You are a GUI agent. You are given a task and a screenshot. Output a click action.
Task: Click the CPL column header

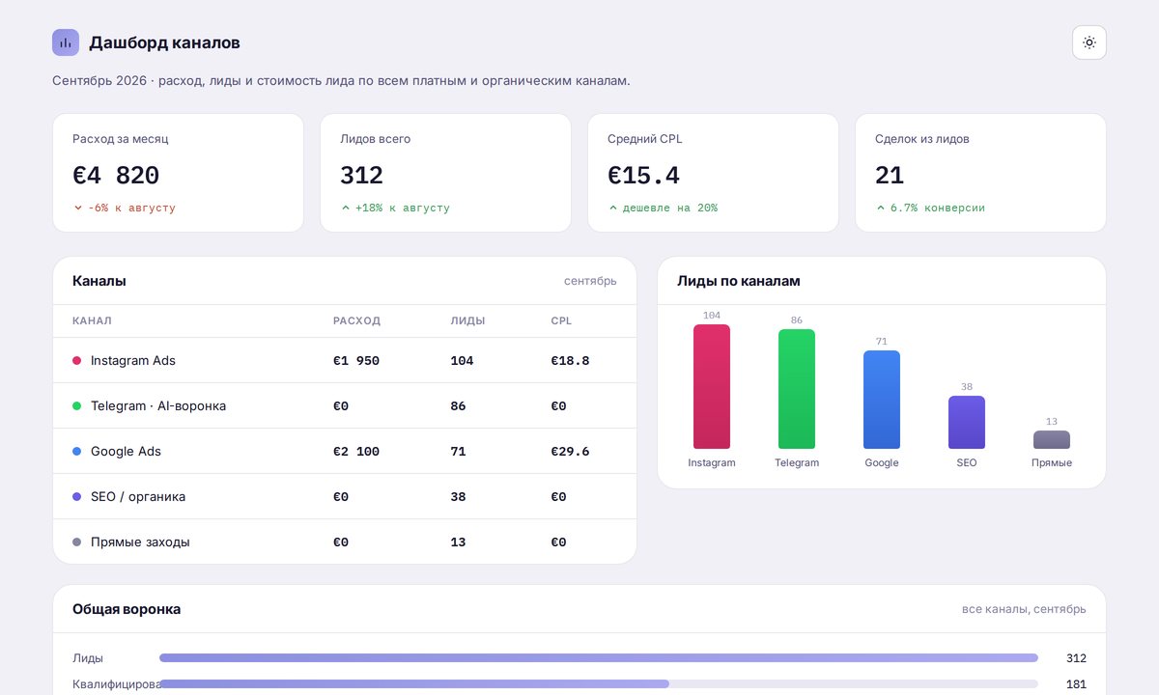(x=561, y=320)
